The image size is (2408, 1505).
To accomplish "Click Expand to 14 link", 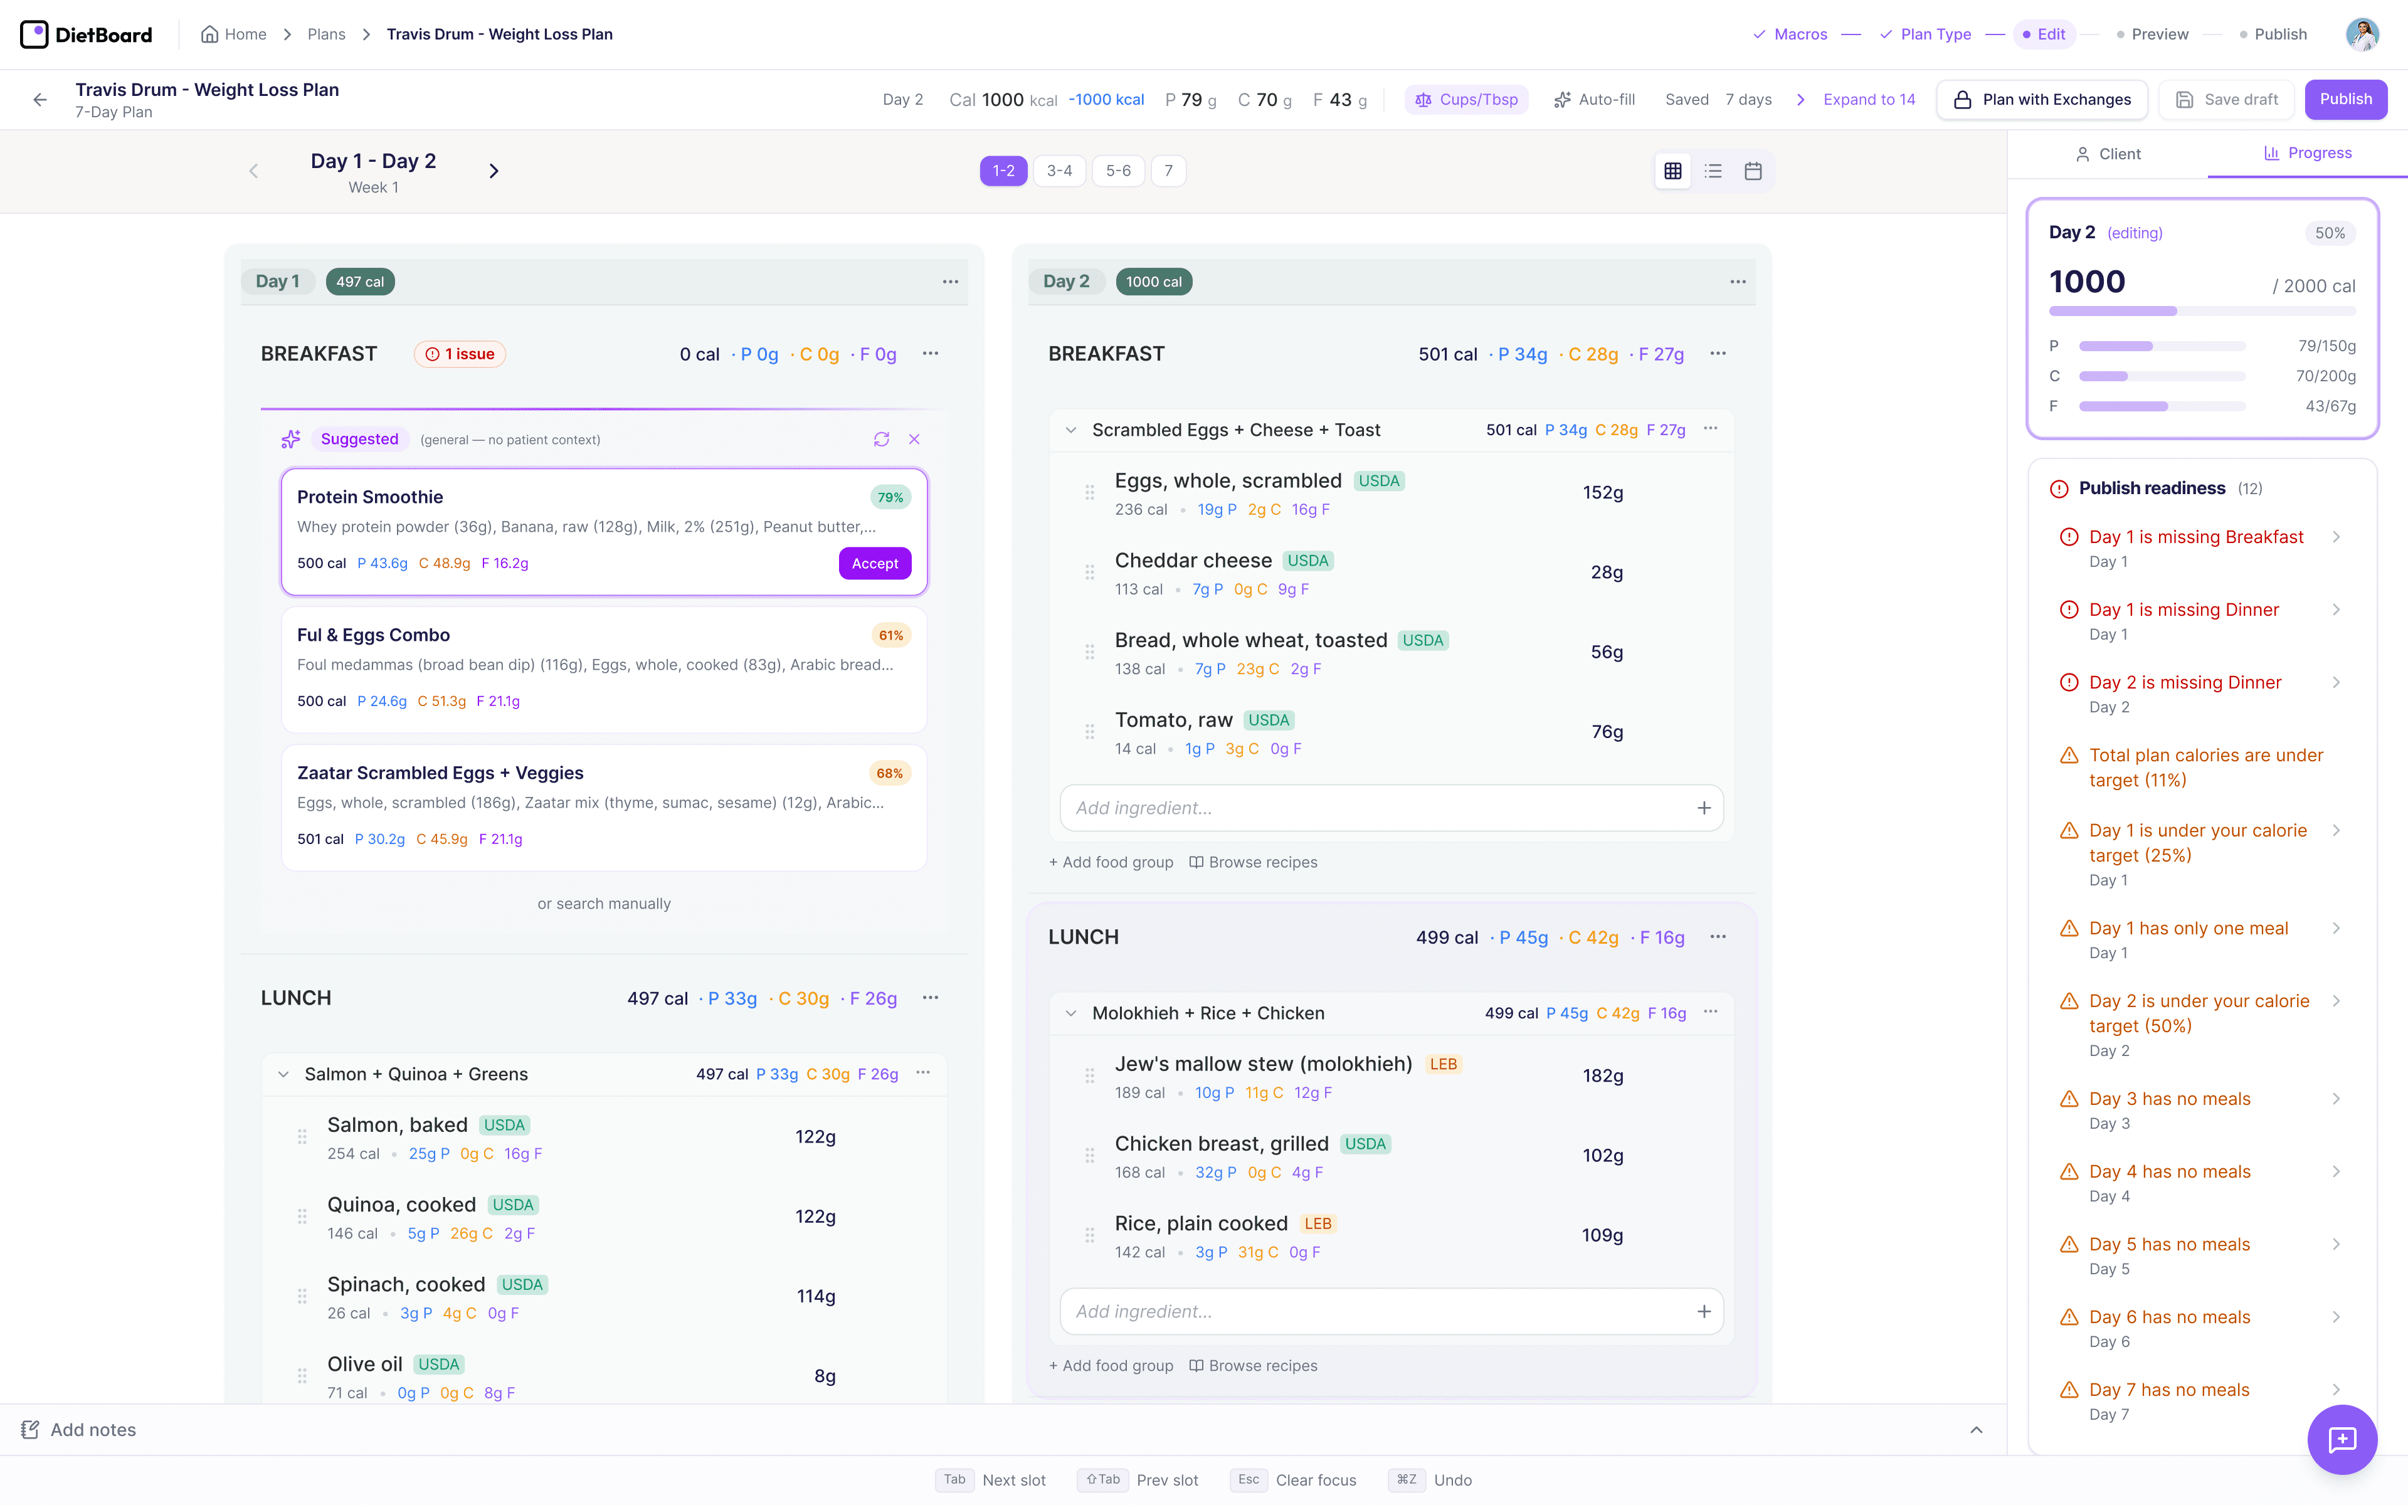I will 1869,100.
